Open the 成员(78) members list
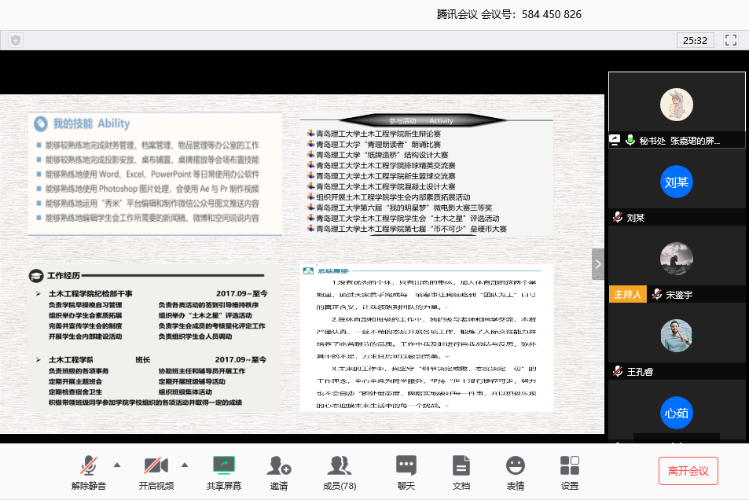The width and height of the screenshot is (749, 500). pyautogui.click(x=340, y=465)
